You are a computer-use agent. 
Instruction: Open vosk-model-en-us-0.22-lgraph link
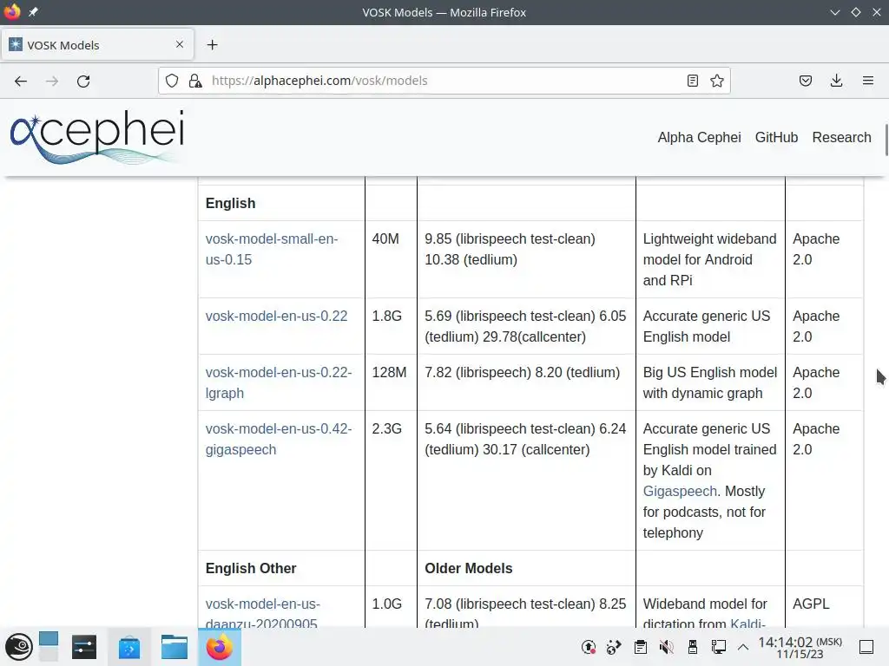[279, 382]
